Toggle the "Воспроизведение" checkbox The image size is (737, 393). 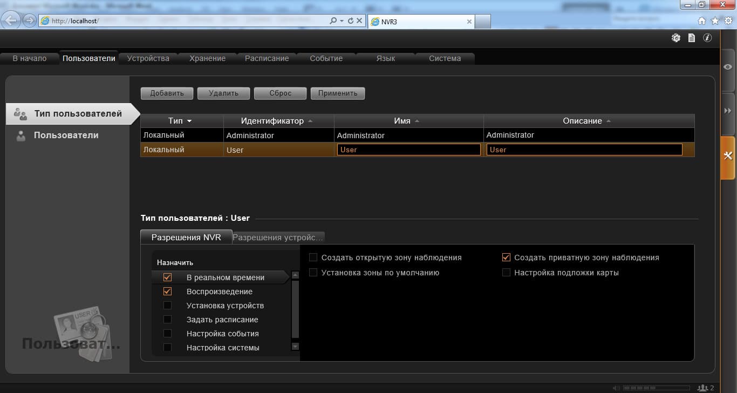pyautogui.click(x=167, y=292)
